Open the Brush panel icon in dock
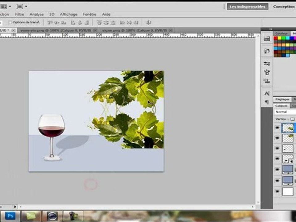The height and width of the screenshot is (222, 296). (x=267, y=72)
